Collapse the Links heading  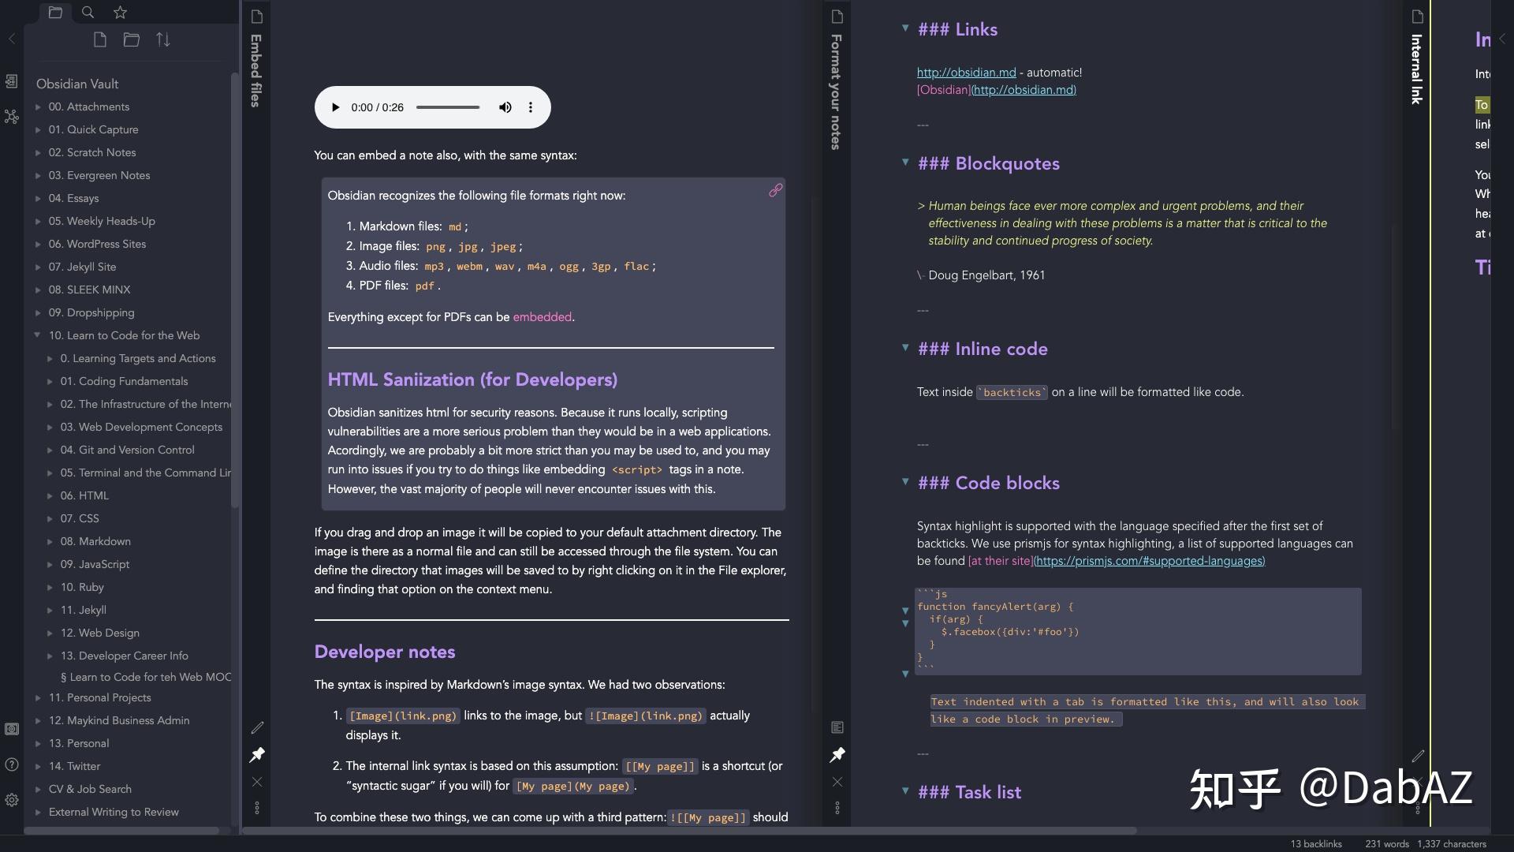(905, 28)
